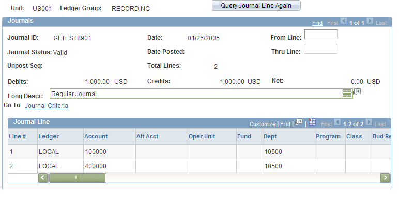Download Journal Line grid to spreadsheet icon

312,122
